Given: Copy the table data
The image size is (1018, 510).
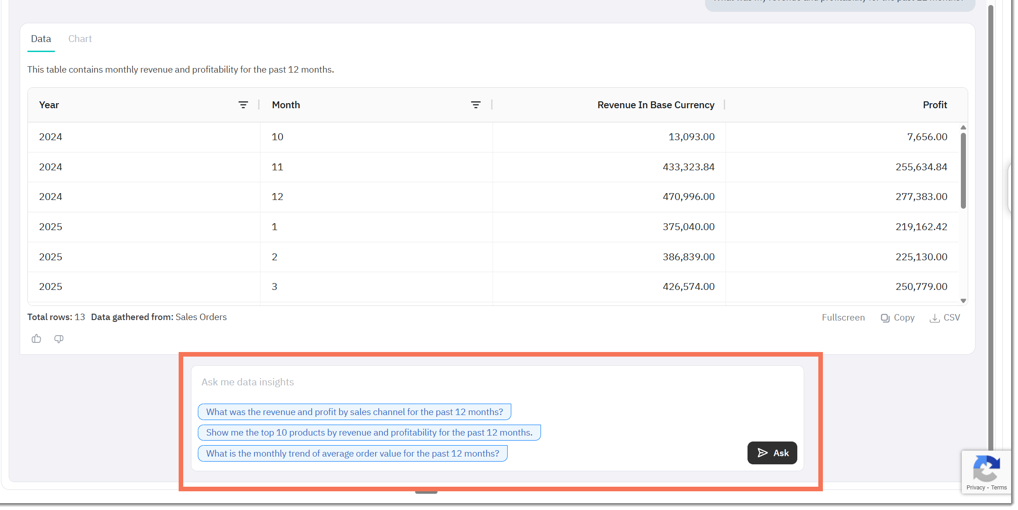Looking at the screenshot, I should pyautogui.click(x=898, y=318).
